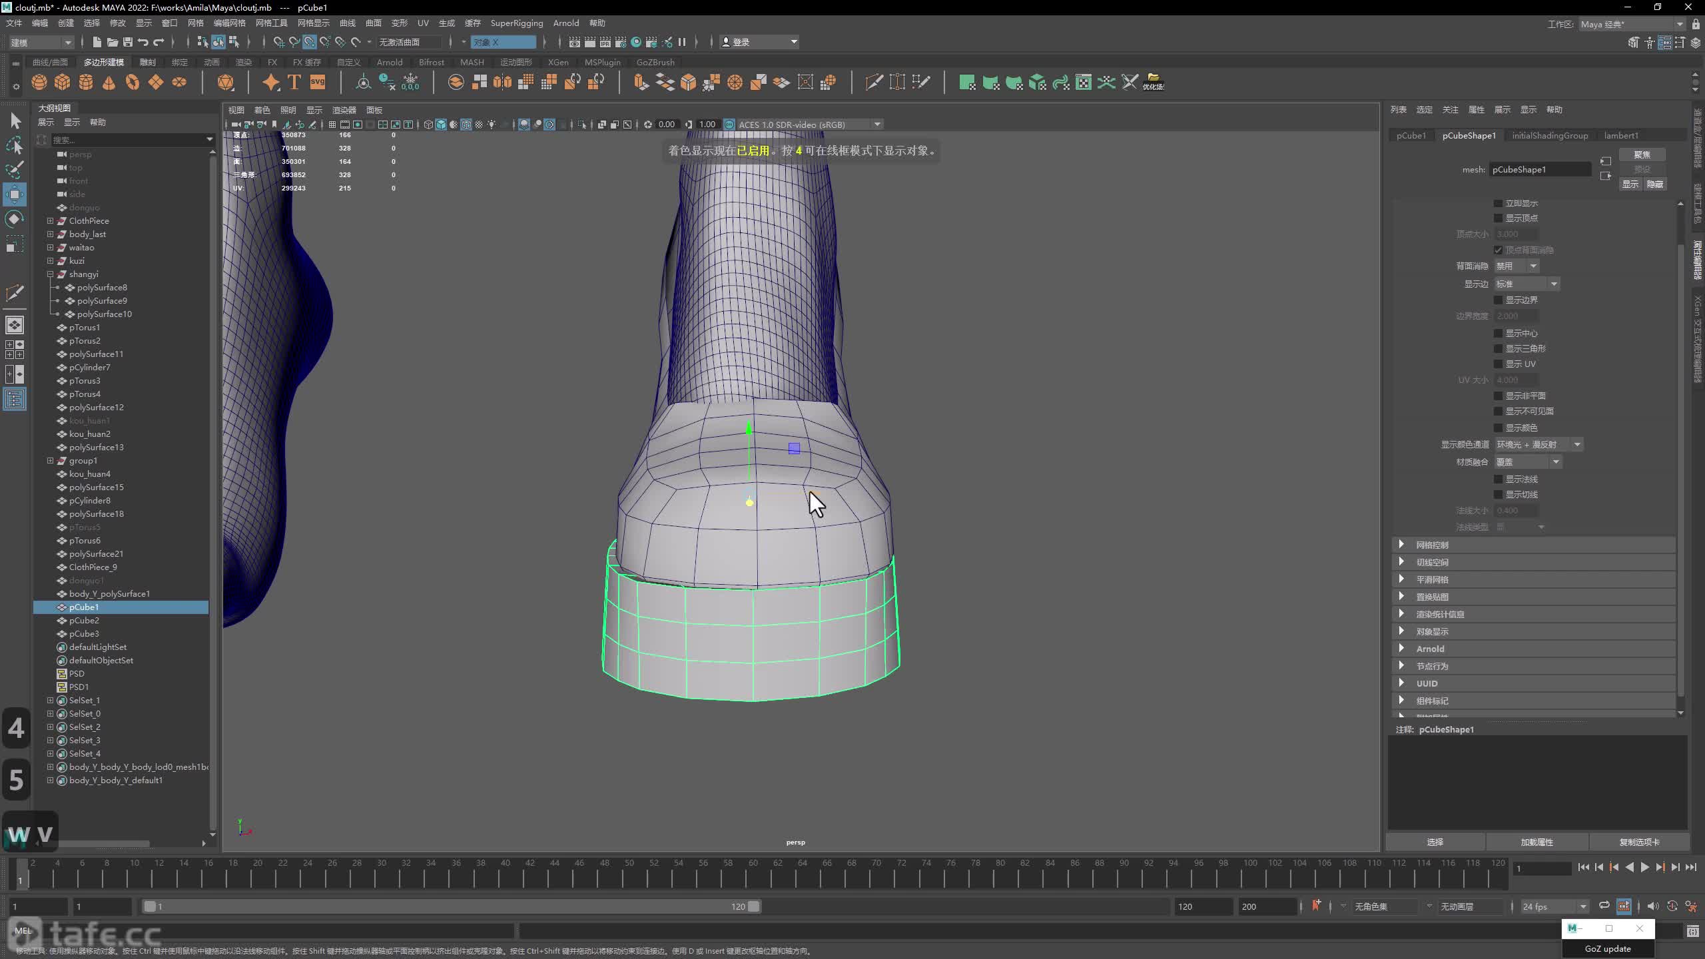Viewport: 1705px width, 959px height.
Task: Enable the 显示中心 checkbox
Action: point(1498,333)
